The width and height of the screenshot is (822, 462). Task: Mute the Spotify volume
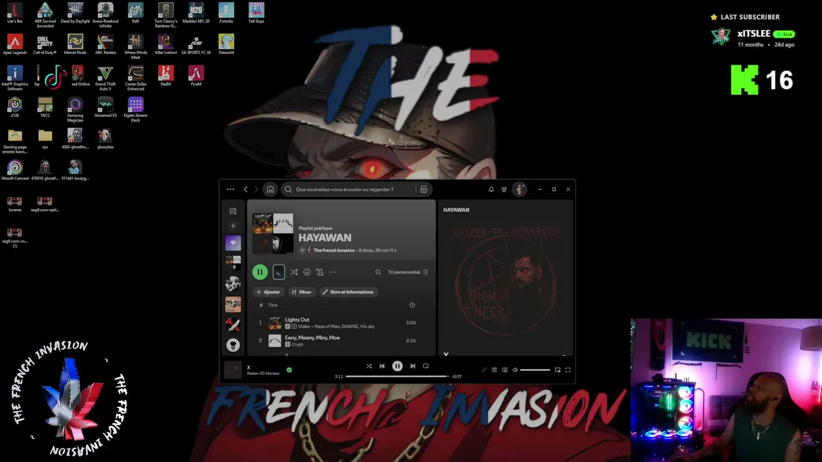coord(515,370)
